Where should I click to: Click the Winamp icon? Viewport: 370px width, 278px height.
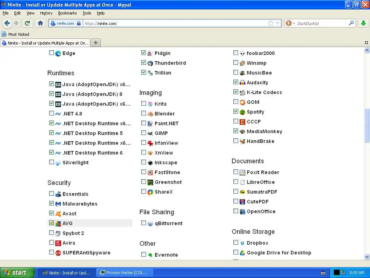click(242, 63)
